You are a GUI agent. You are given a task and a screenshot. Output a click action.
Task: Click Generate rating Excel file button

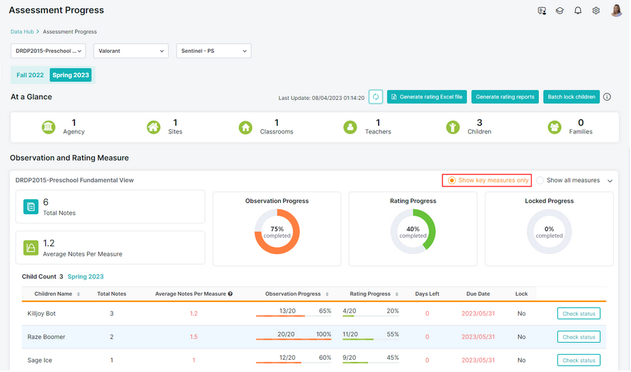[427, 97]
